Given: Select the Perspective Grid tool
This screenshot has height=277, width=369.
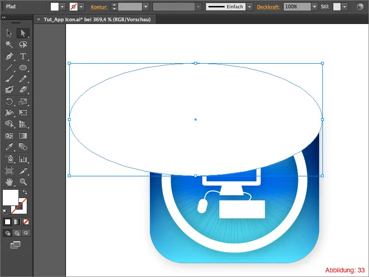Looking at the screenshot, I should pyautogui.click(x=23, y=124).
